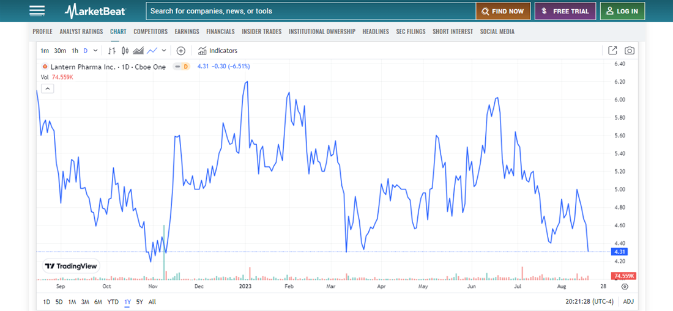Viewport: 673px width, 311px height.
Task: Open the Short Interest tab
Action: 453,32
